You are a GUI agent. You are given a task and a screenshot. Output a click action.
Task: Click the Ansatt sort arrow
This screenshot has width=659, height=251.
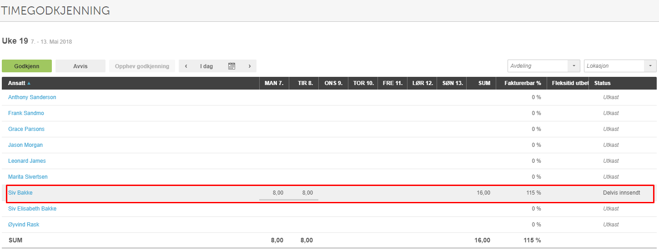tap(29, 83)
